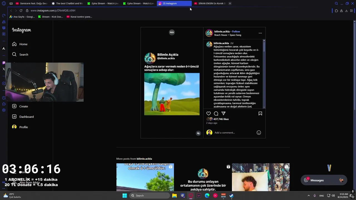This screenshot has height=200, width=356.
Task: Share the post with the paper plane icon
Action: 223,113
